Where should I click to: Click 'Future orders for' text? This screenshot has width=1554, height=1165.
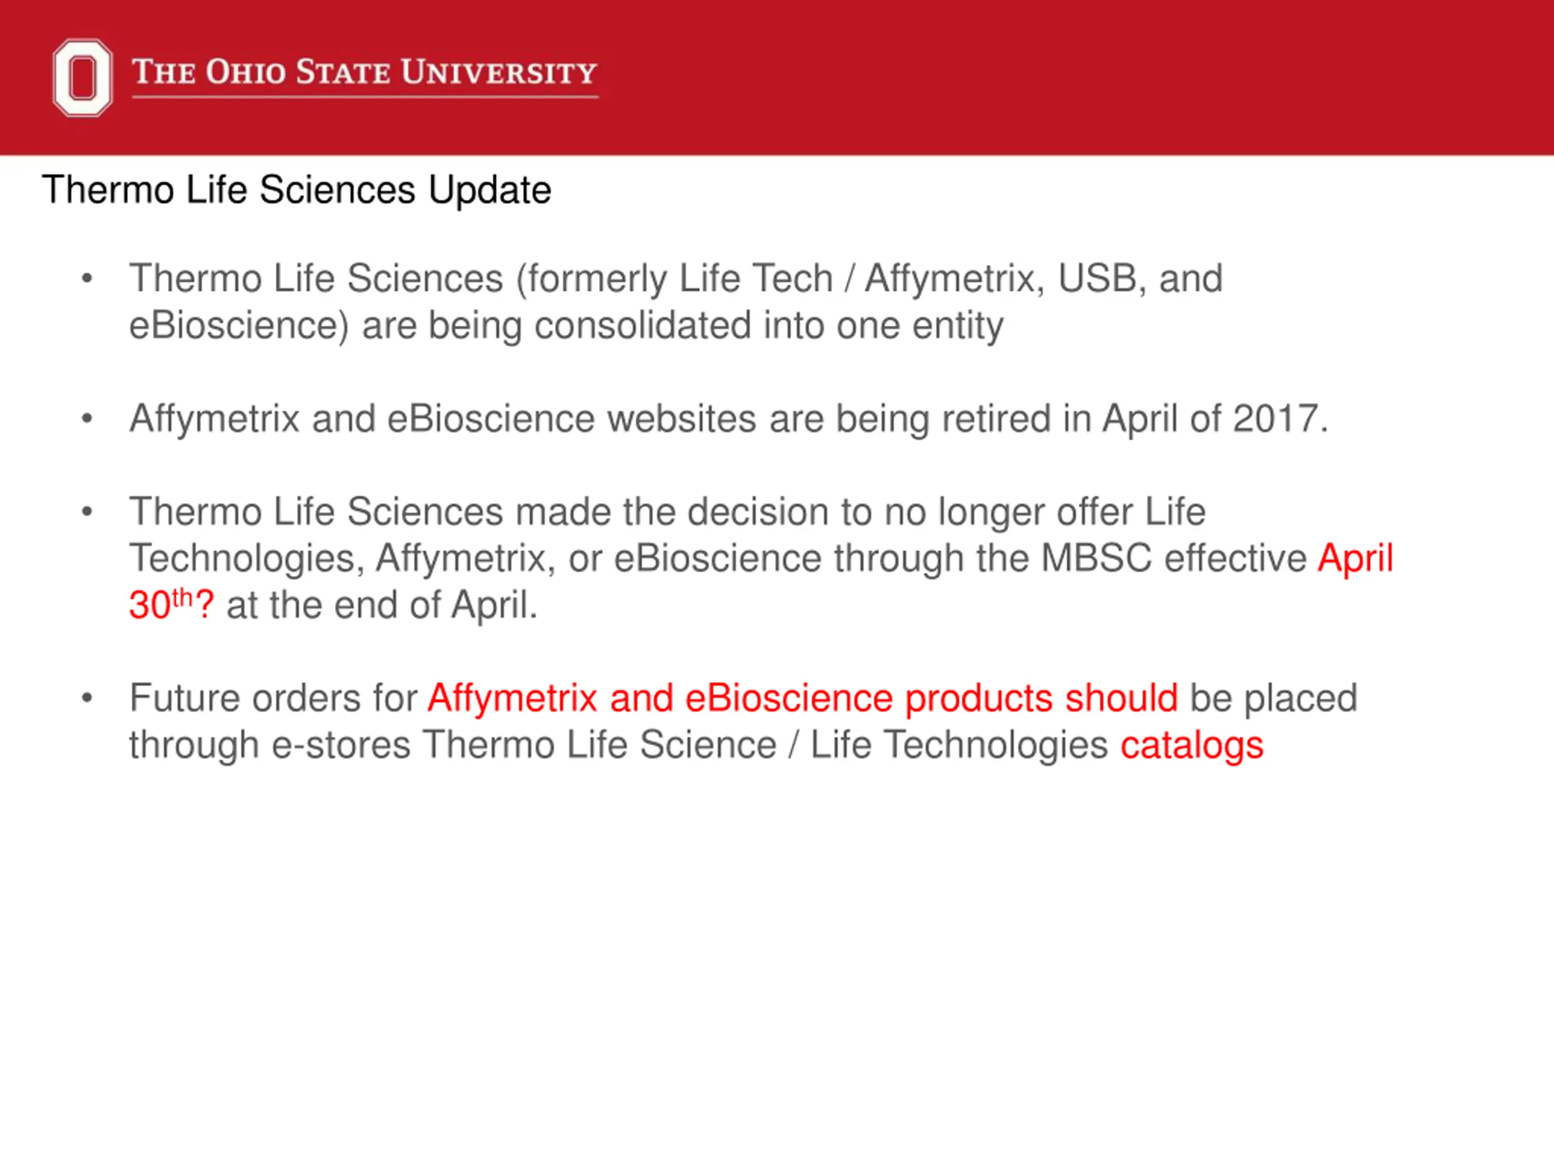click(x=273, y=698)
